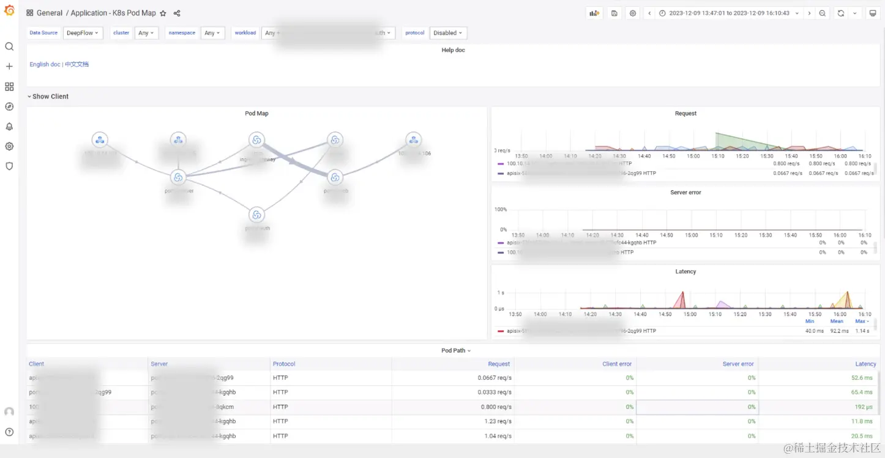Sort Latency legend by Max
The width and height of the screenshot is (885, 458).
pyautogui.click(x=861, y=321)
